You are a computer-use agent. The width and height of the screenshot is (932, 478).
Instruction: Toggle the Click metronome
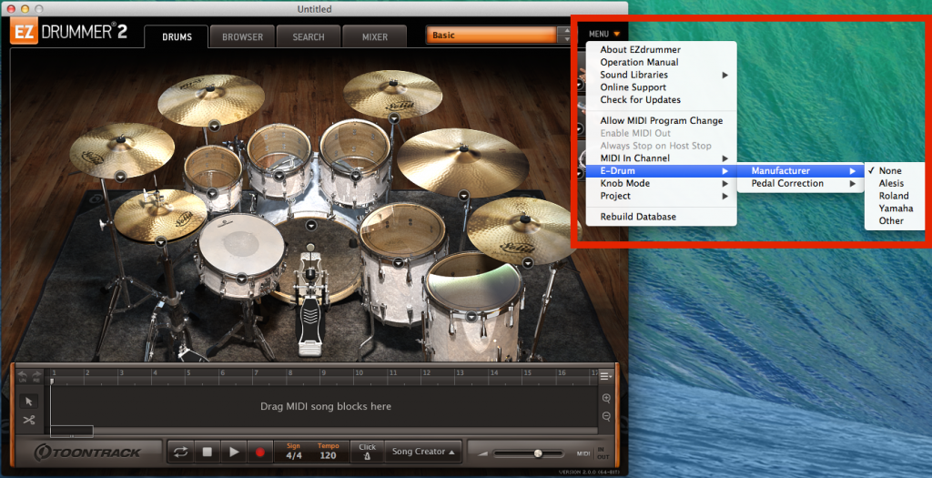click(367, 452)
